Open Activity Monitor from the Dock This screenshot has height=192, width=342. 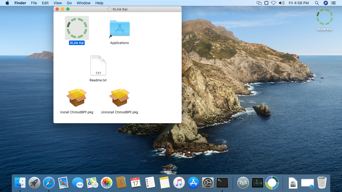click(258, 183)
